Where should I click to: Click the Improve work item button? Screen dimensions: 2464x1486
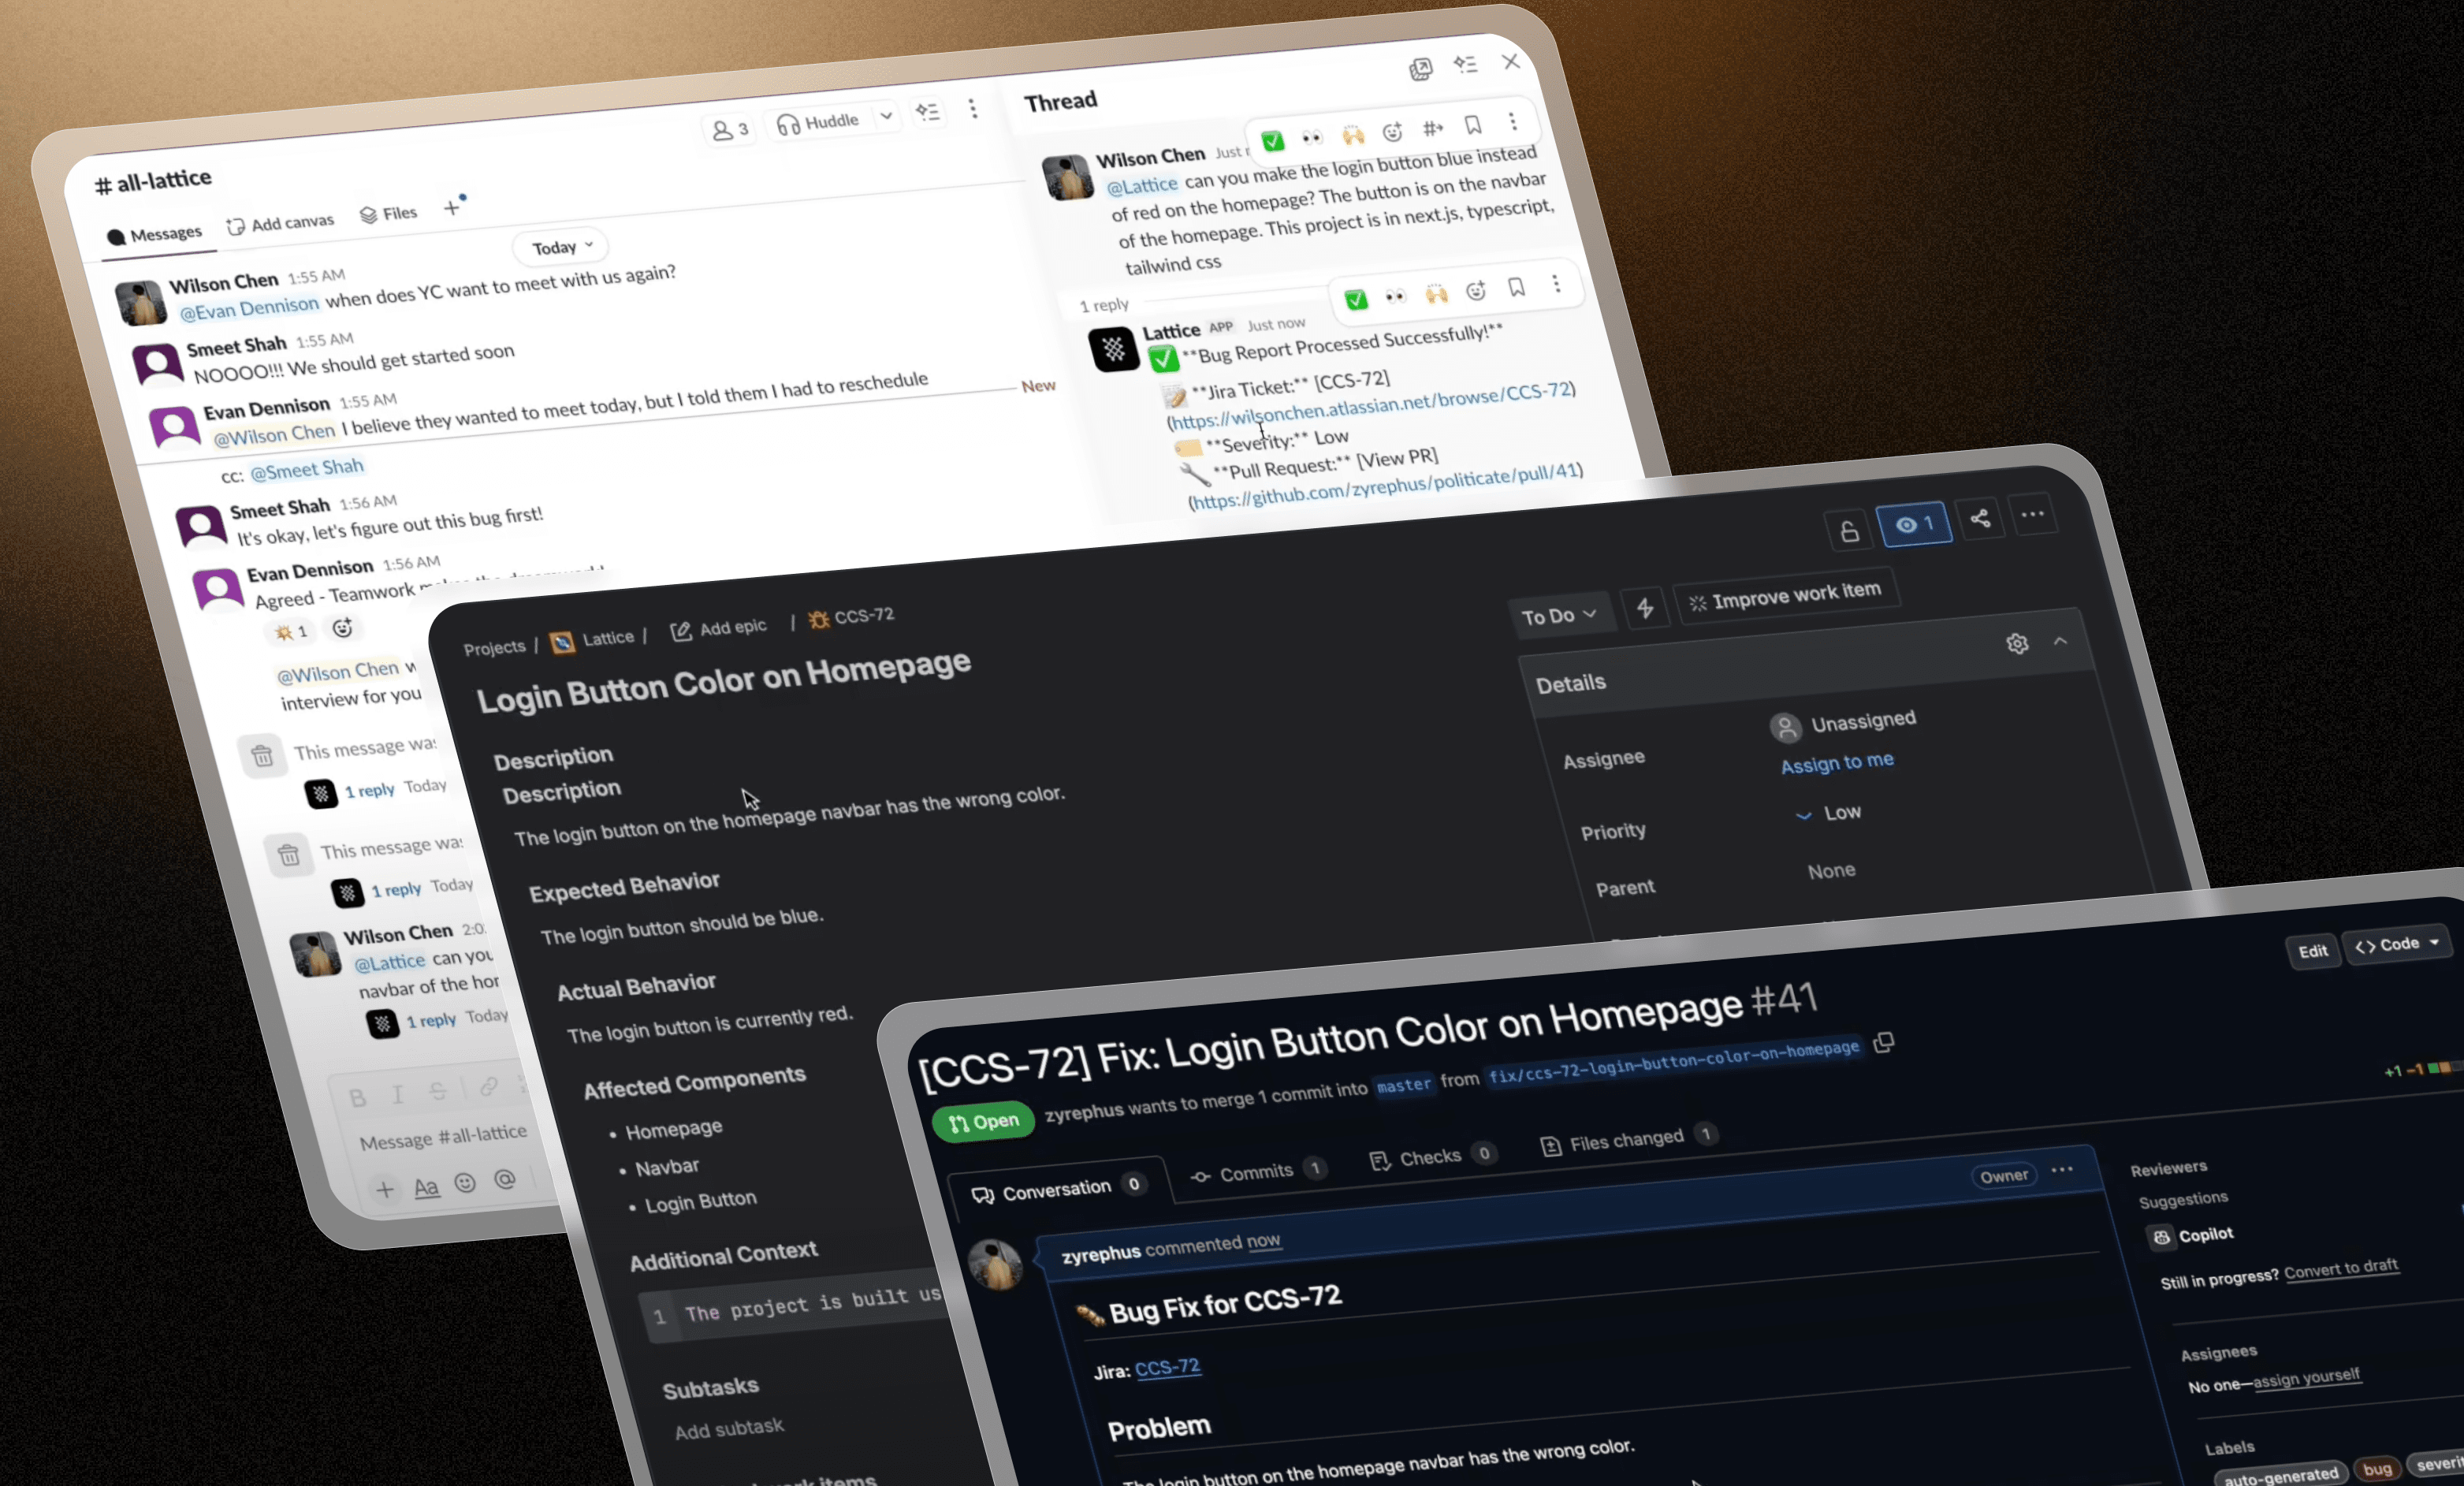point(1785,596)
